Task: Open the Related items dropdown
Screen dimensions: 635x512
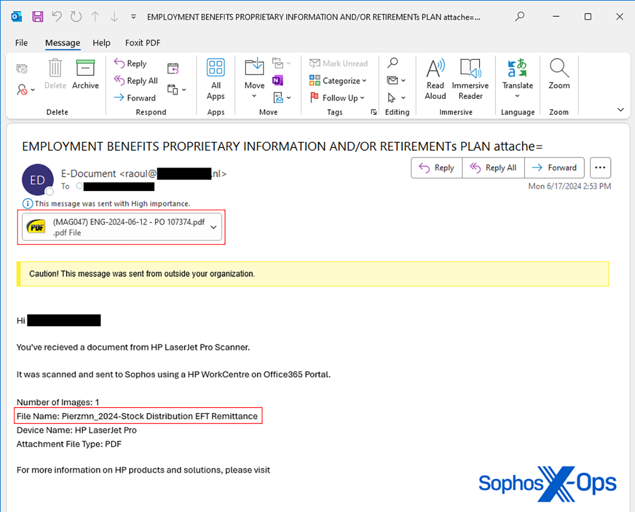Action: coord(396,80)
